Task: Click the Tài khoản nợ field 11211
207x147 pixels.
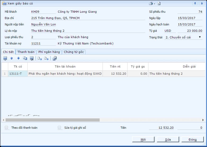Action: [x=43, y=43]
